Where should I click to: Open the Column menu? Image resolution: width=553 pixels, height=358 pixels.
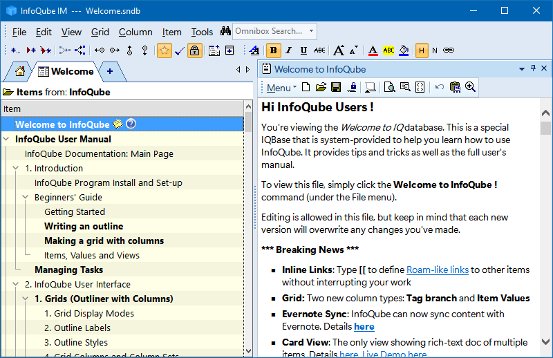coord(135,32)
